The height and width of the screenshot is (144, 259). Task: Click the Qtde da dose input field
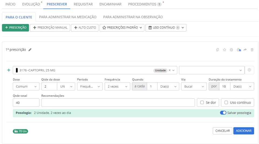49,86
